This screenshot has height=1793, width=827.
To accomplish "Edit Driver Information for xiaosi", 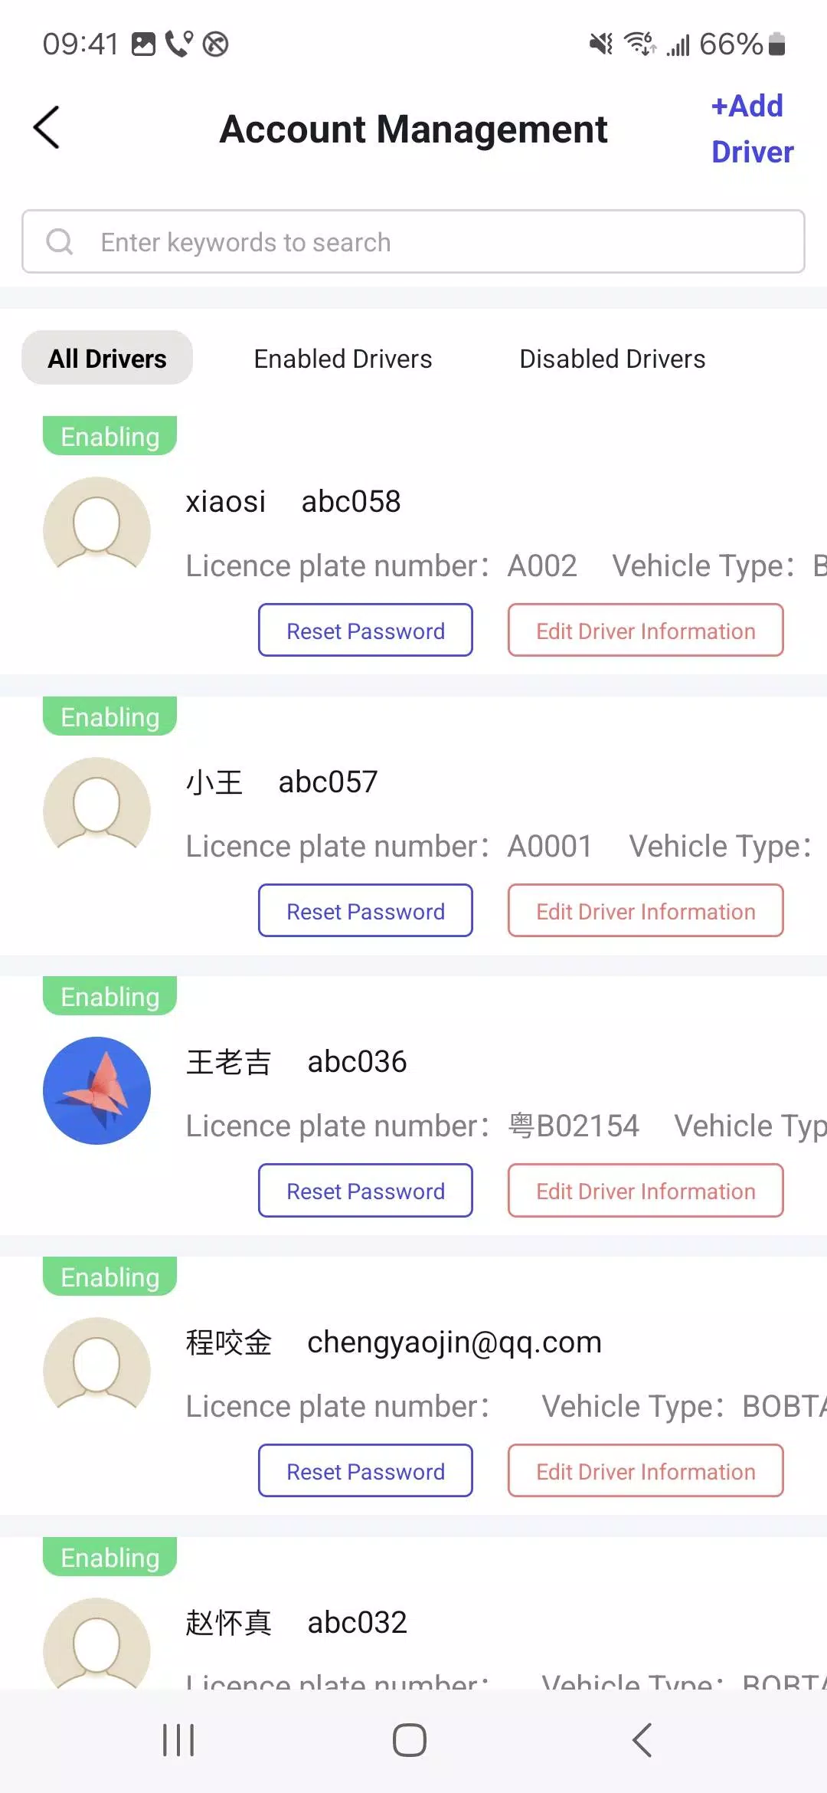I will tap(645, 631).
